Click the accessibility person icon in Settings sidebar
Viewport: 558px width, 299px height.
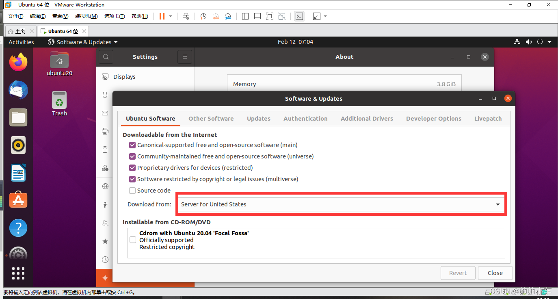pyautogui.click(x=105, y=205)
